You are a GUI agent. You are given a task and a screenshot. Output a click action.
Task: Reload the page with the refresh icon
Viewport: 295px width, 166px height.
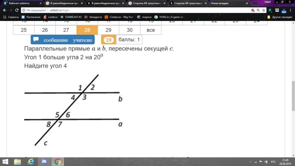(x=17, y=10)
